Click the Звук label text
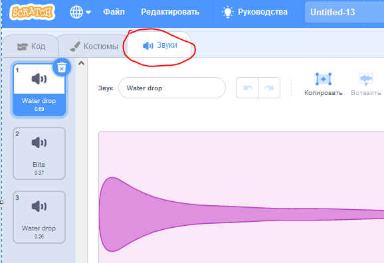The width and height of the screenshot is (384, 263). (106, 88)
